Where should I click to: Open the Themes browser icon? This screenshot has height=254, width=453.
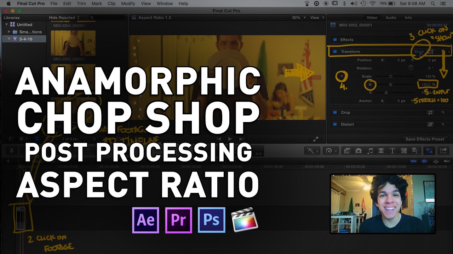[415, 151]
